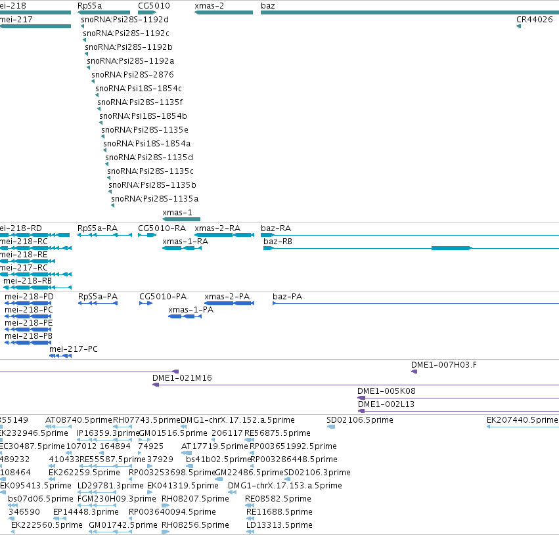The height and width of the screenshot is (535, 559).
Task: Click the CG5010-PA protein glyph
Action: [x=146, y=303]
